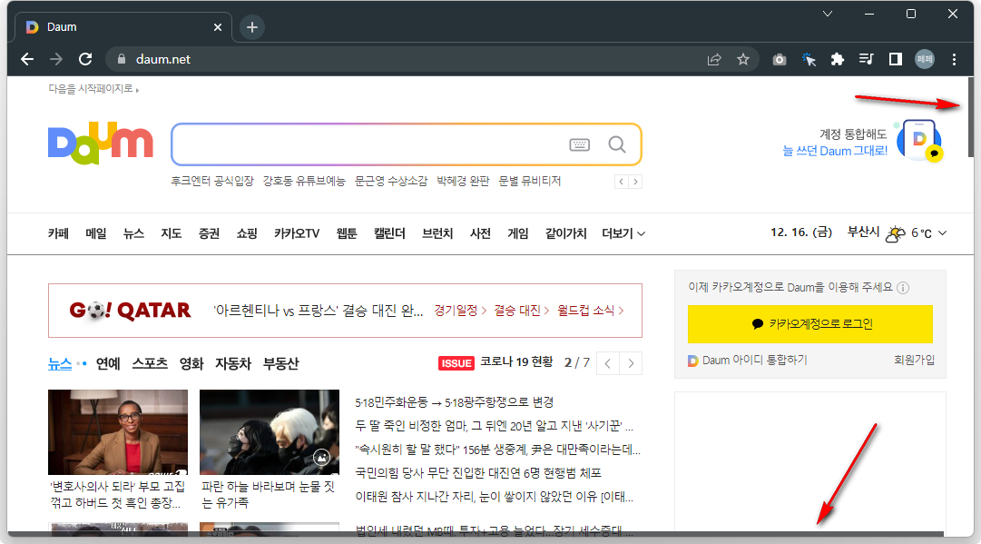Image resolution: width=981 pixels, height=544 pixels.
Task: Go back with the browser back arrow
Action: tap(27, 59)
